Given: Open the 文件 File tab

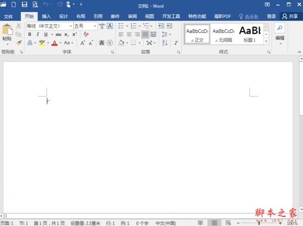Looking at the screenshot, I should [8, 17].
